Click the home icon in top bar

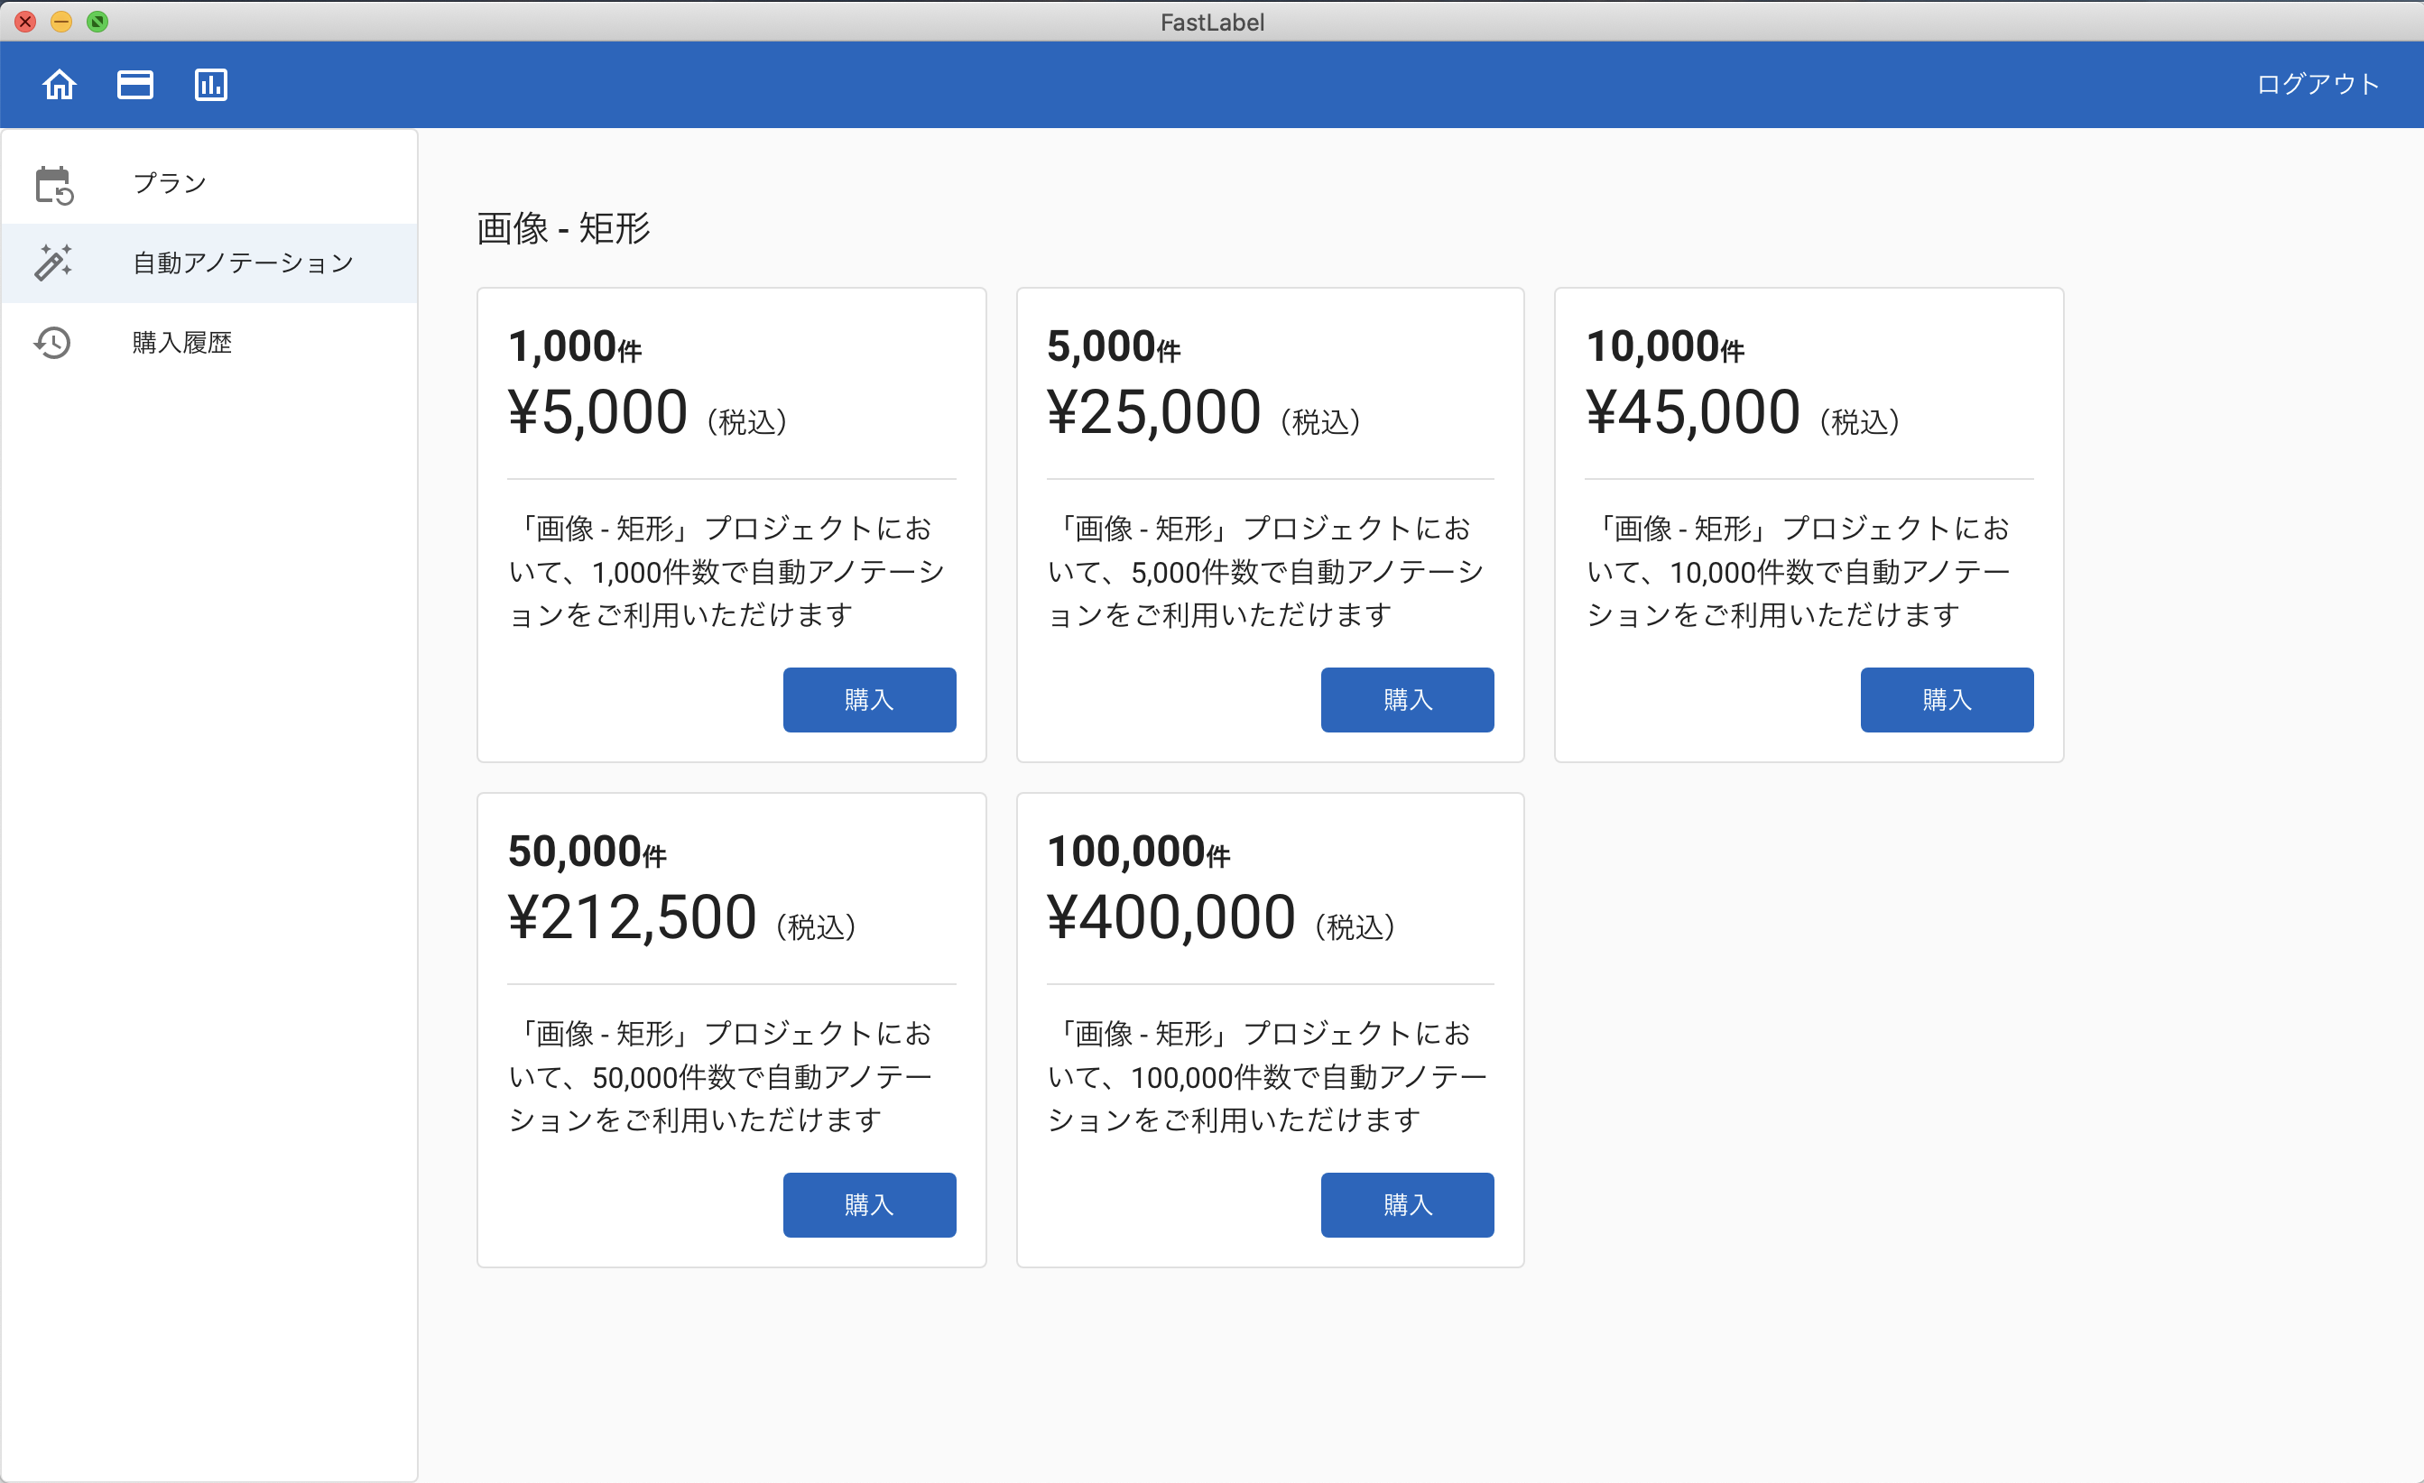[59, 85]
